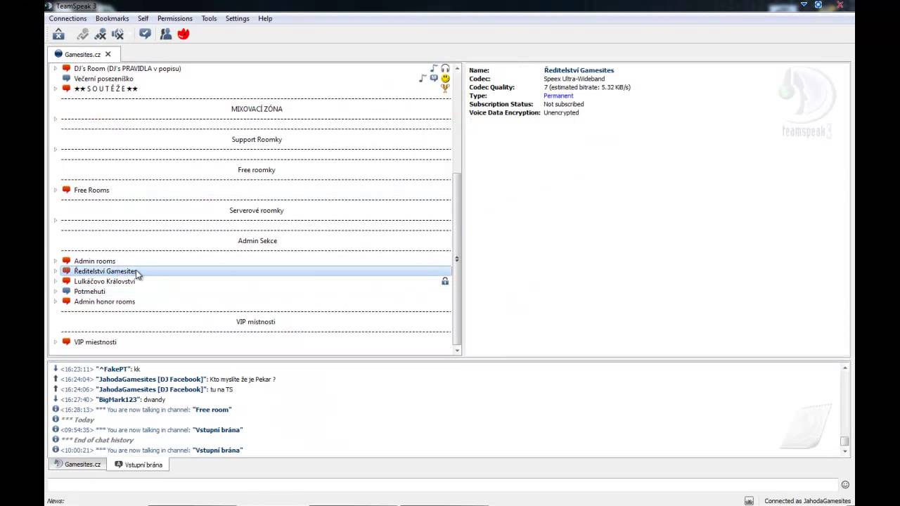The image size is (900, 506).
Task: Open the Self menu
Action: pyautogui.click(x=143, y=18)
